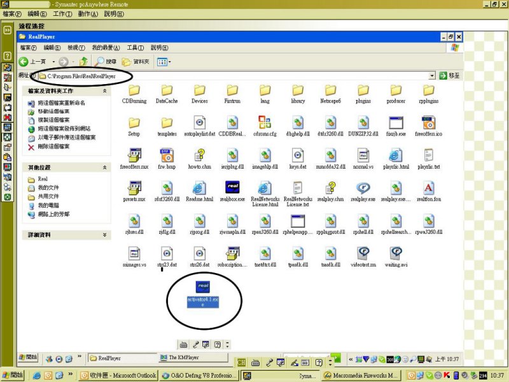509x382 pixels.
Task: Click 將這個檔案重新命名 rename task link
Action: pyautogui.click(x=61, y=103)
